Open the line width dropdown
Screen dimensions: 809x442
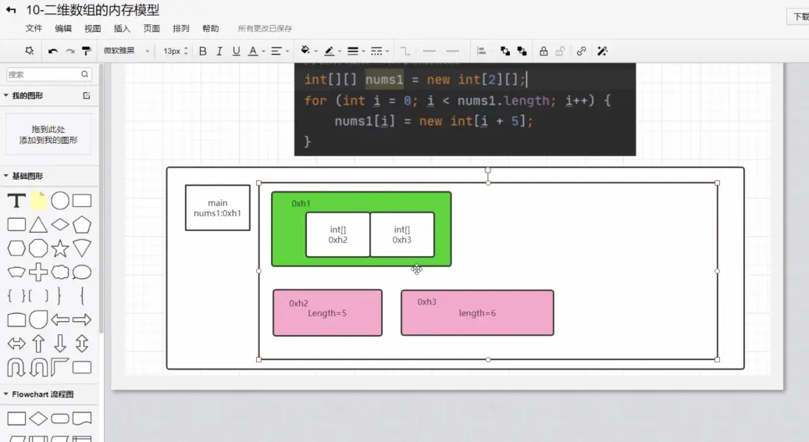point(356,51)
